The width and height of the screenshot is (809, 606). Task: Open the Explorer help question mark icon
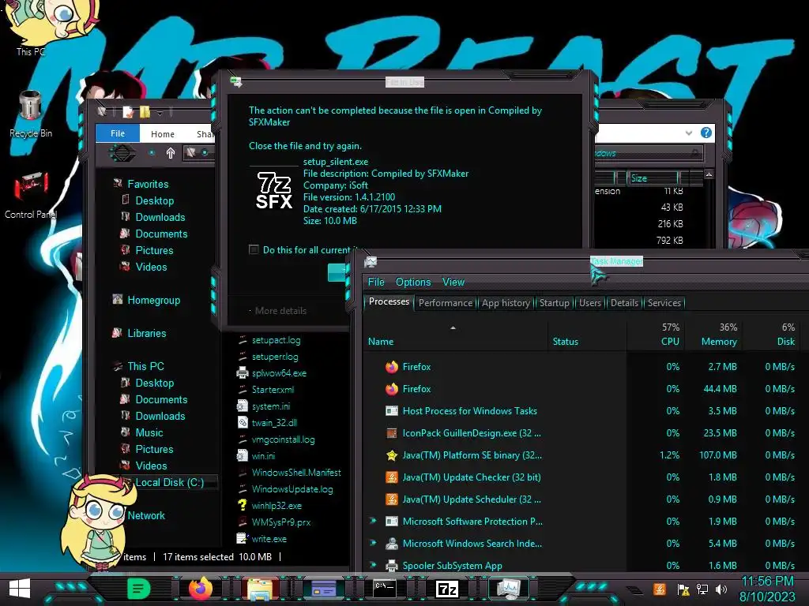point(706,133)
